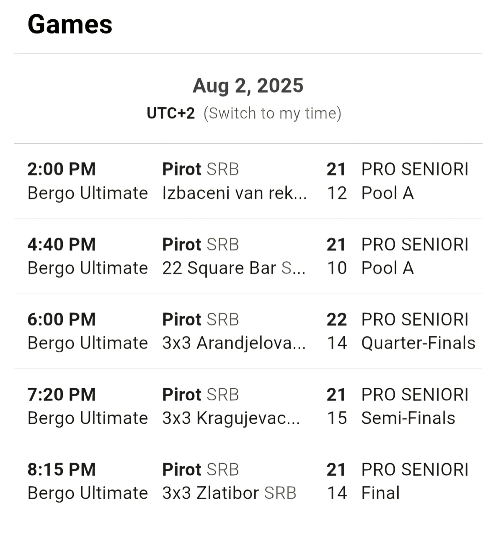Select the Quarter-Finals game label
The image size is (496, 536).
(x=418, y=343)
